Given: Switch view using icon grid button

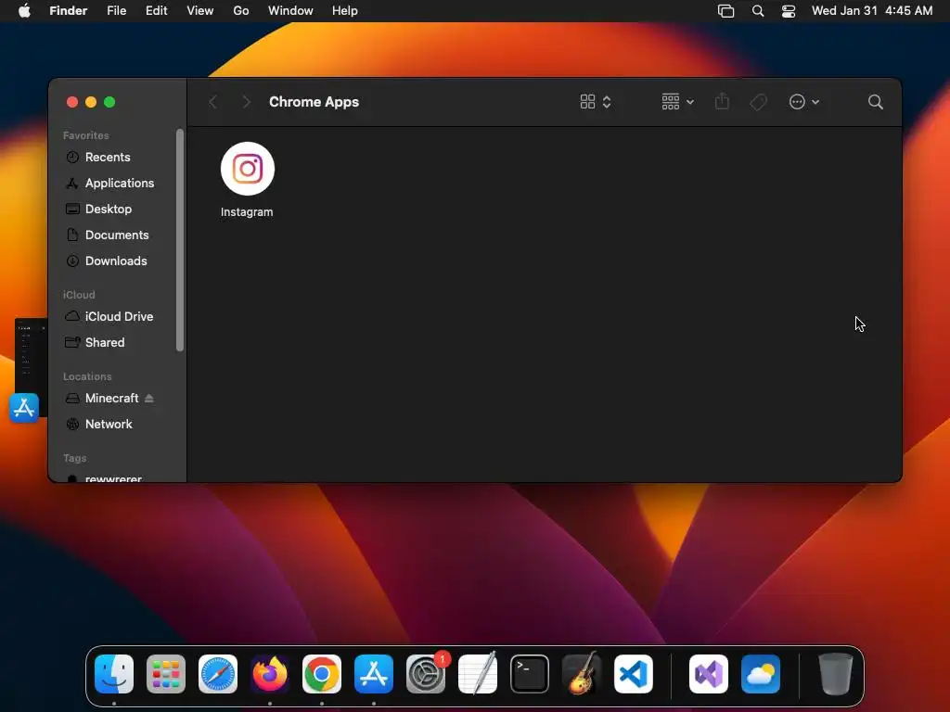Looking at the screenshot, I should 587,102.
